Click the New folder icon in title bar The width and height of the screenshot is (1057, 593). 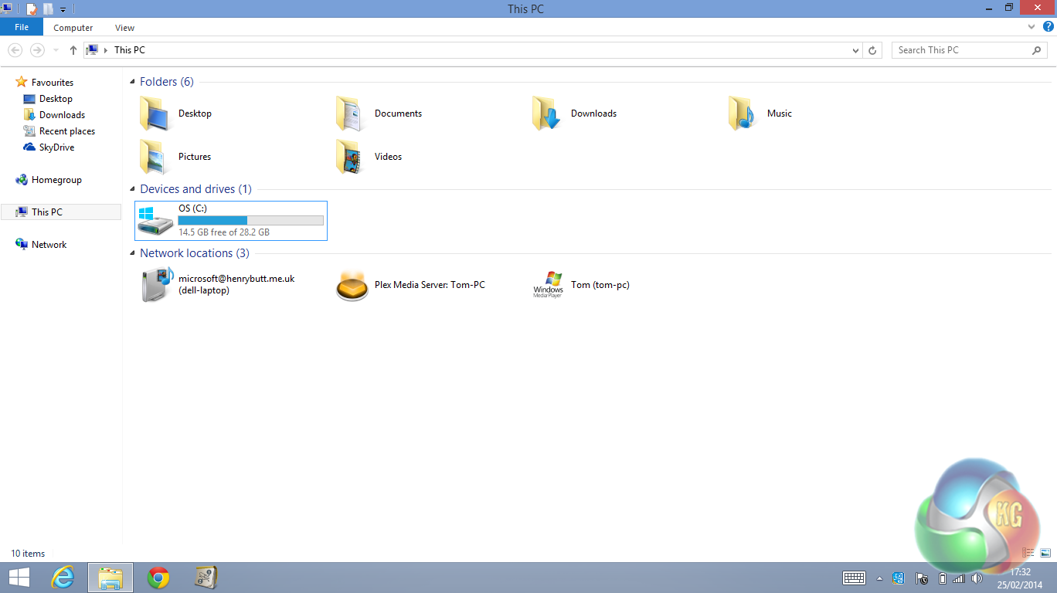tap(48, 8)
